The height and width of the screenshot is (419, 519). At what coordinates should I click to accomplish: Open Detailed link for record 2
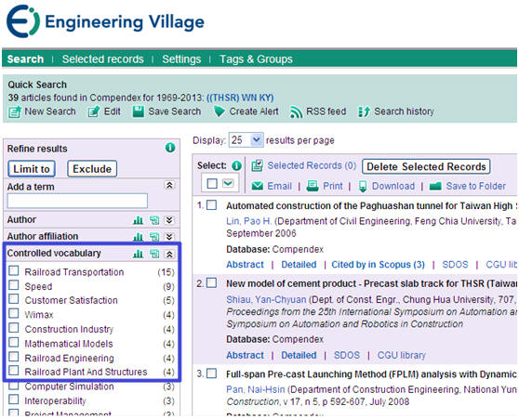tap(299, 355)
